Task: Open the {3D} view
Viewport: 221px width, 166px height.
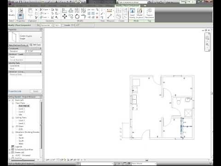Action: click(x=21, y=129)
